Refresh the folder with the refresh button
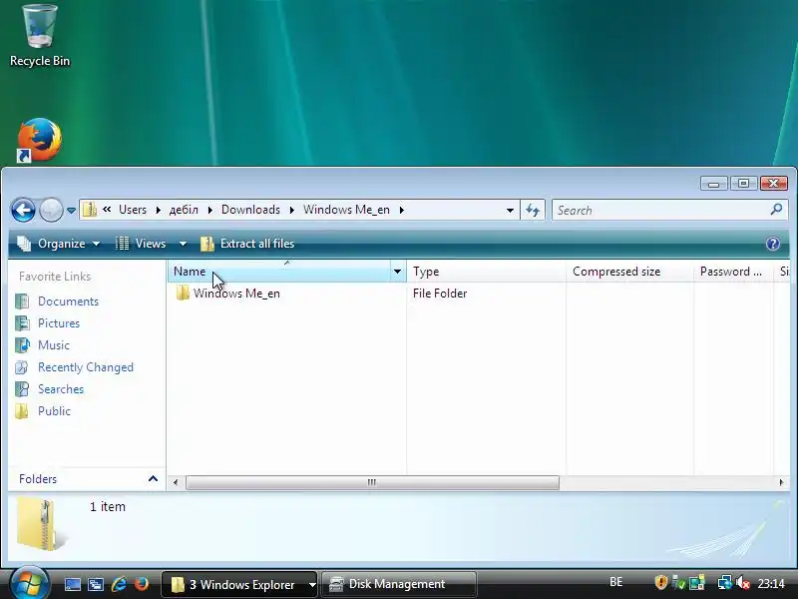 pyautogui.click(x=533, y=210)
